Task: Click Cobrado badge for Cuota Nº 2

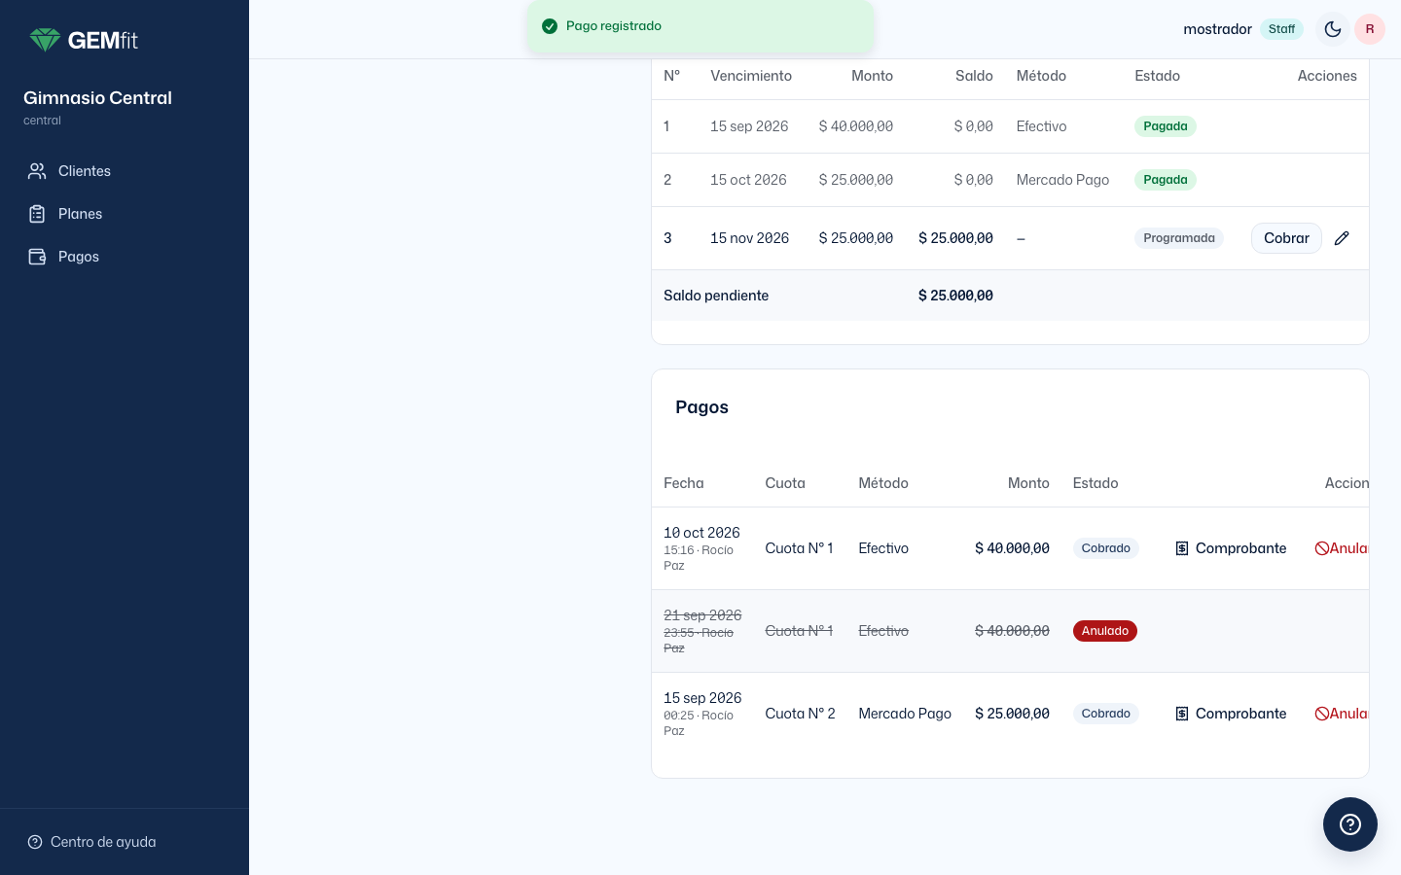Action: click(1106, 714)
